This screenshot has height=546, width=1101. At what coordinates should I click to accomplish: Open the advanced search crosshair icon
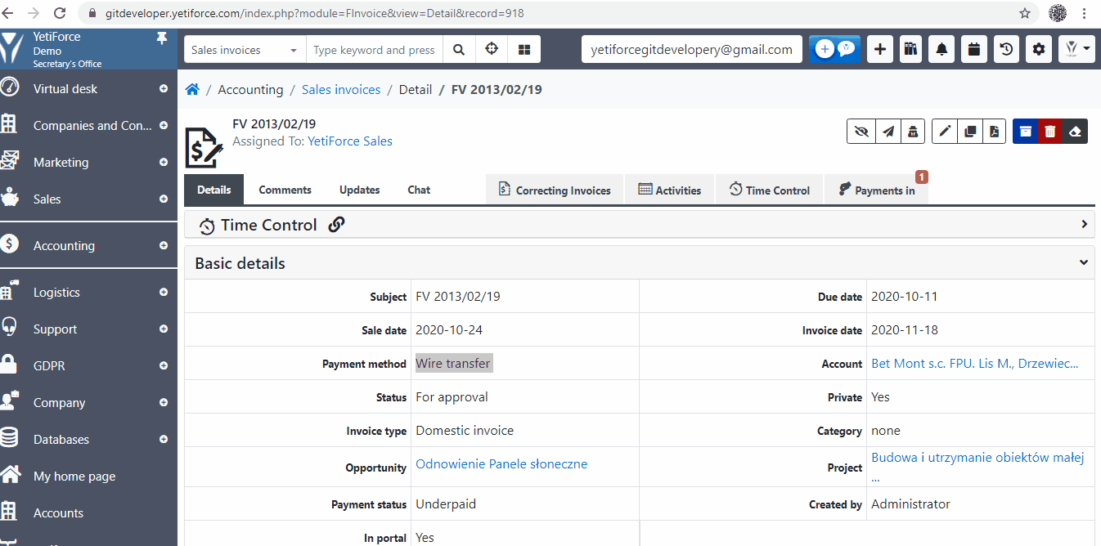492,50
